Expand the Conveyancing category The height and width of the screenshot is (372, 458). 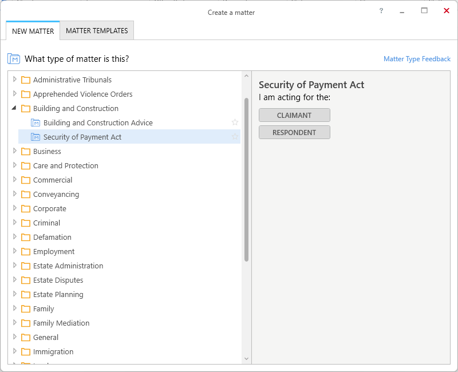pyautogui.click(x=15, y=193)
